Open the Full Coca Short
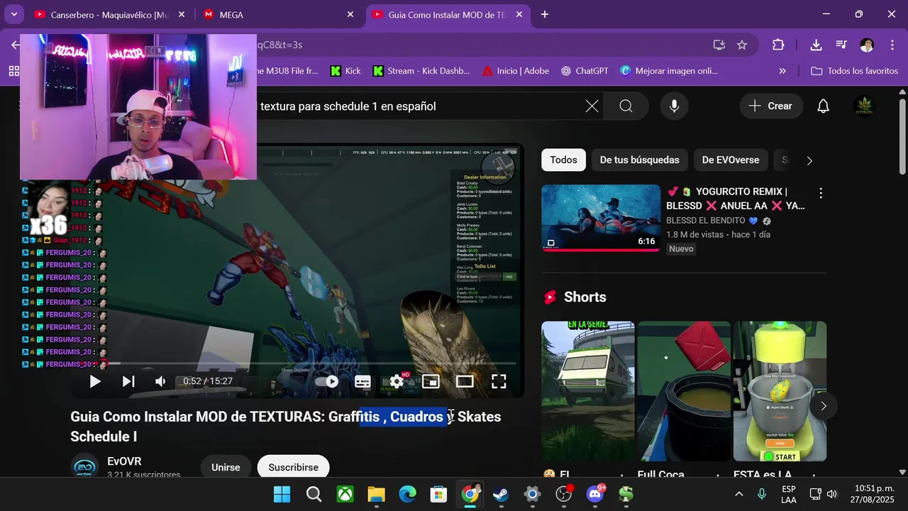This screenshot has width=908, height=511. 684,391
